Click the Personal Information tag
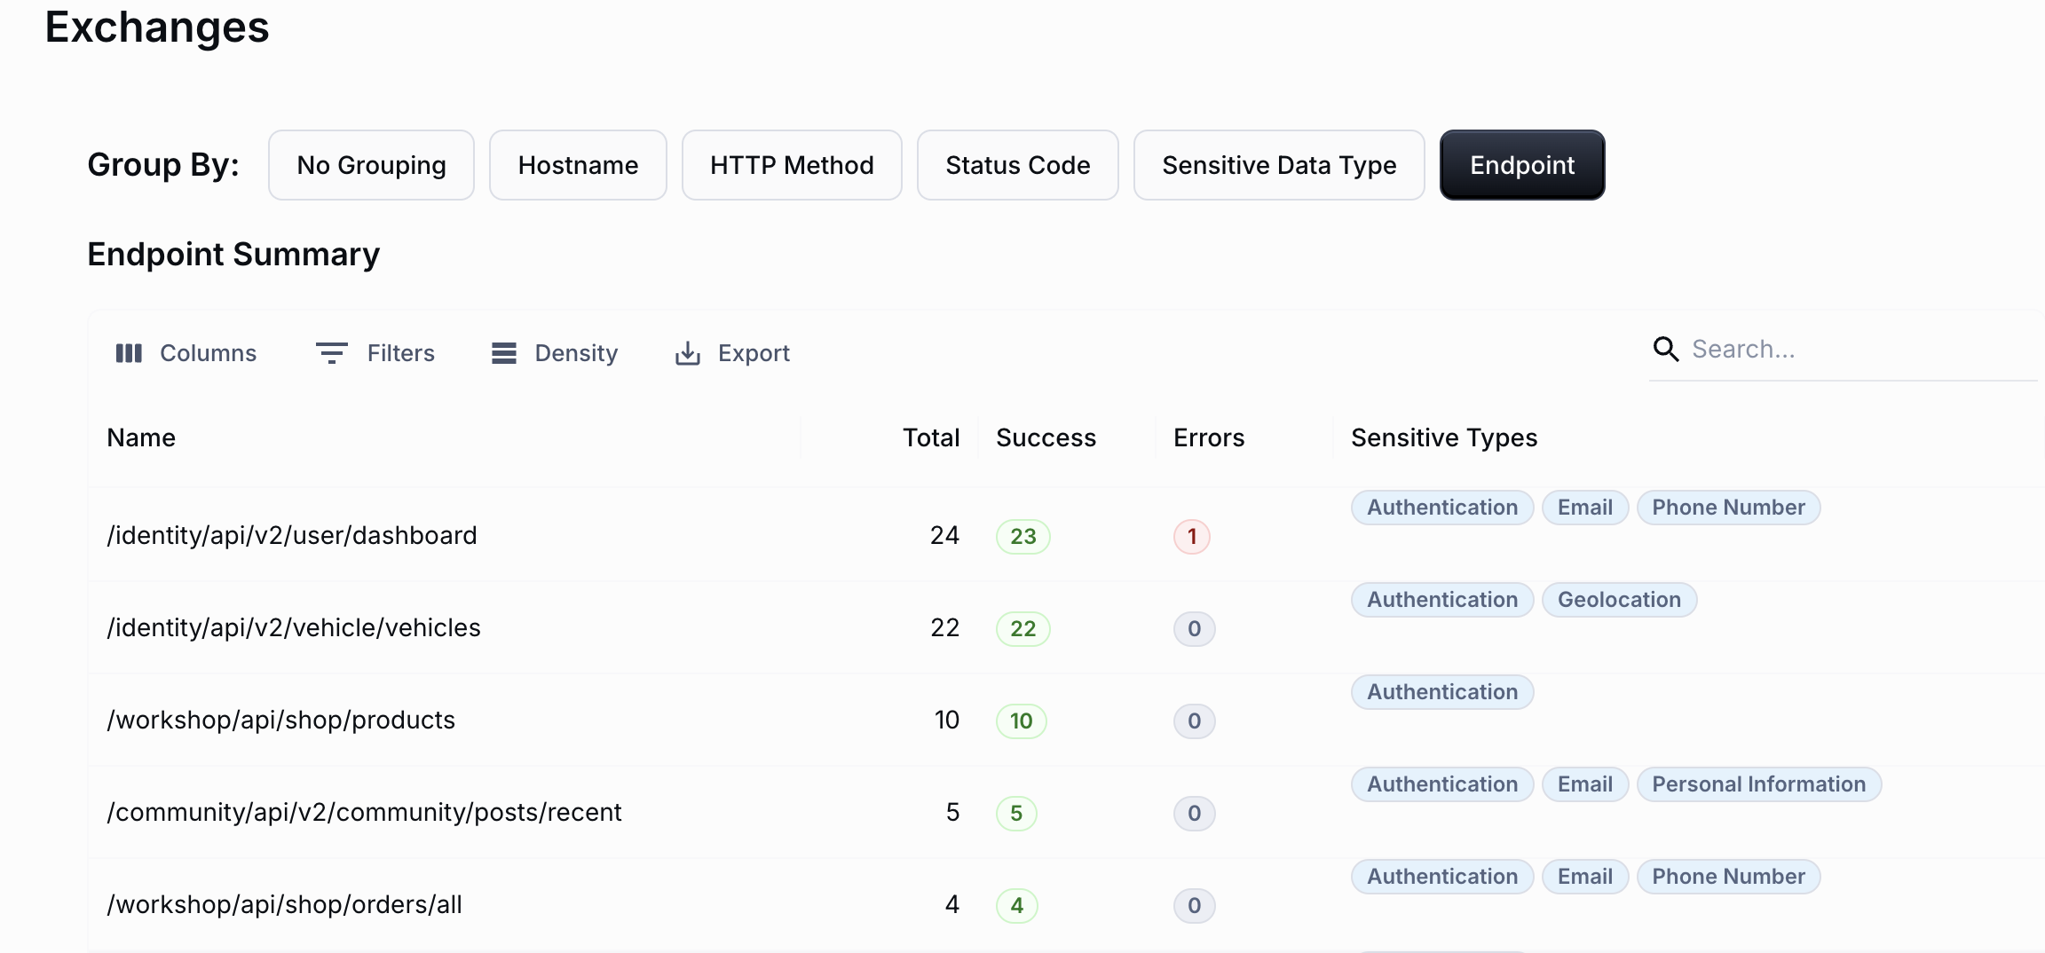This screenshot has width=2045, height=953. (1758, 784)
